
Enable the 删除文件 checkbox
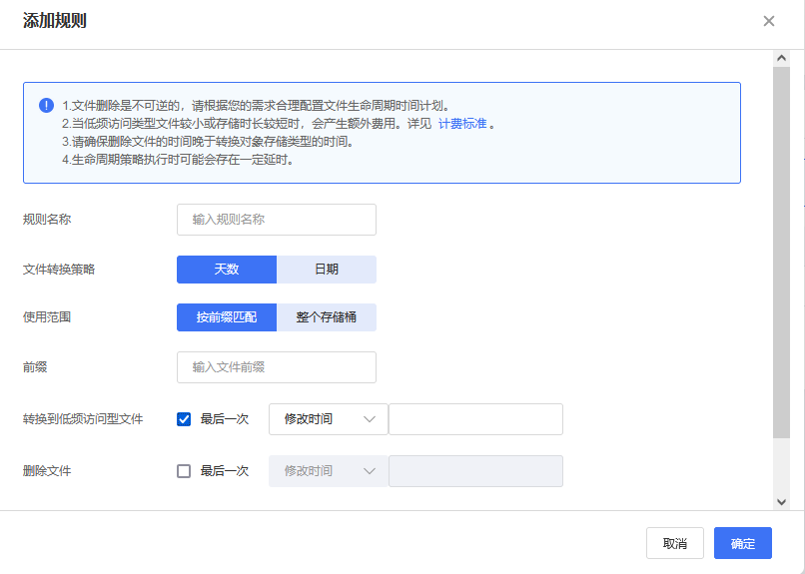click(184, 471)
